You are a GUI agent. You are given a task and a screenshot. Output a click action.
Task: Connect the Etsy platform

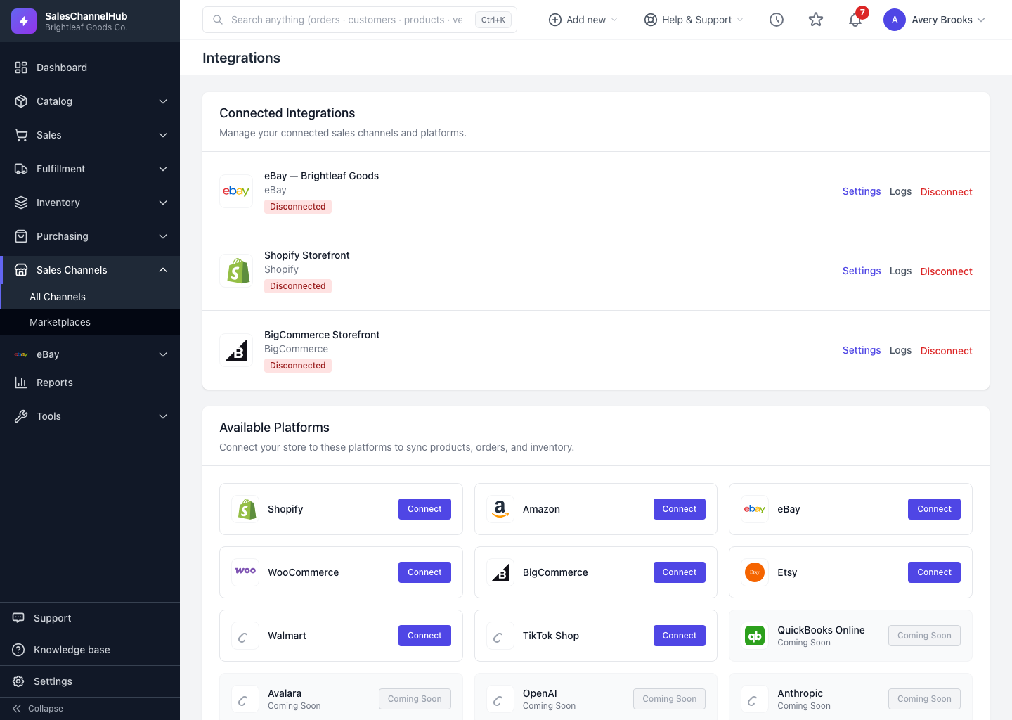934,572
